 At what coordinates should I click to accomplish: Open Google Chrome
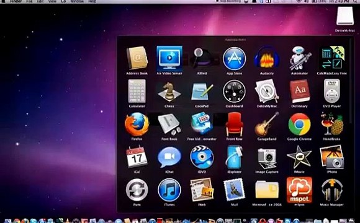(x=299, y=125)
